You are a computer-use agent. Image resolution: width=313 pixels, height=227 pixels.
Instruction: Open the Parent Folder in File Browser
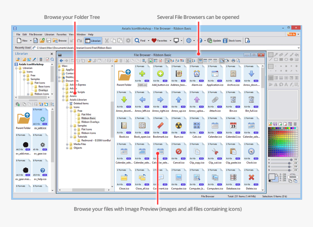[124, 77]
